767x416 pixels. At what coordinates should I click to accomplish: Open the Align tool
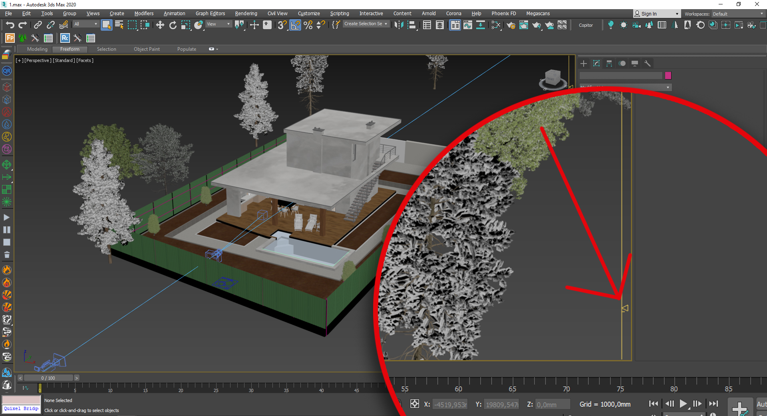click(x=412, y=25)
